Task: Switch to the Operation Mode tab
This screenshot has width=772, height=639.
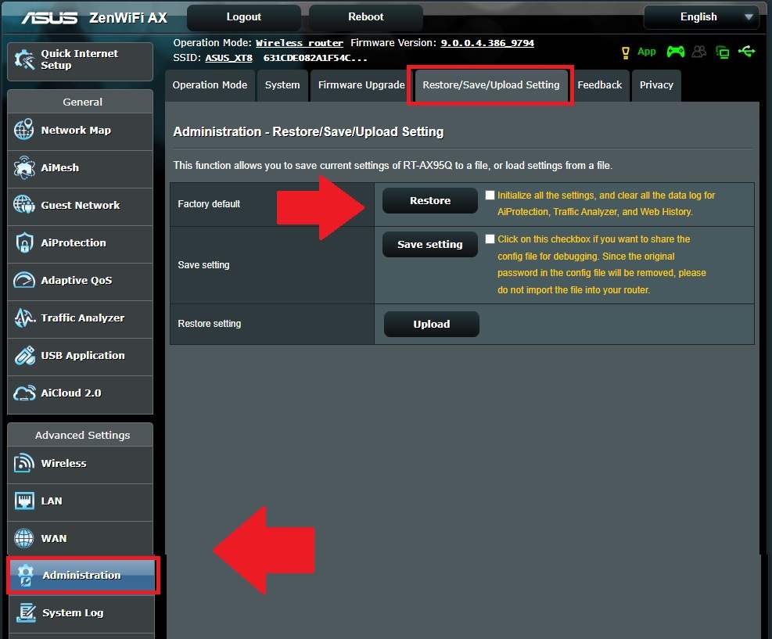Action: click(x=210, y=85)
